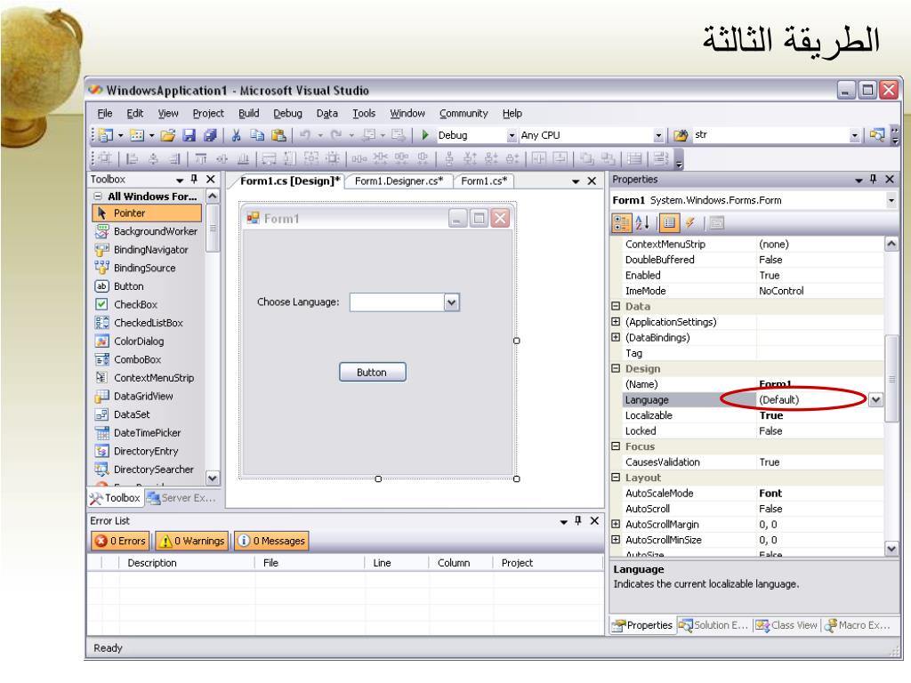Switch to the Solution Explorer tab
Viewport: 911px width, 683px height.
tap(714, 625)
